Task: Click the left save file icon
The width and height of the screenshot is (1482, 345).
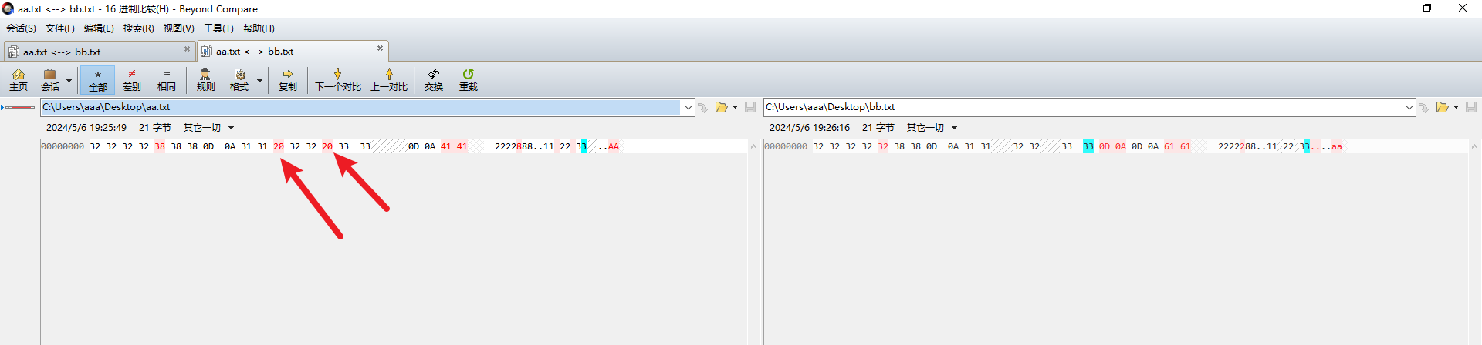Action: tap(750, 107)
